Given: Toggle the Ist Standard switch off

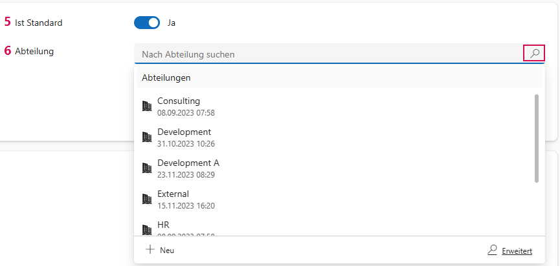Looking at the screenshot, I should (x=147, y=23).
